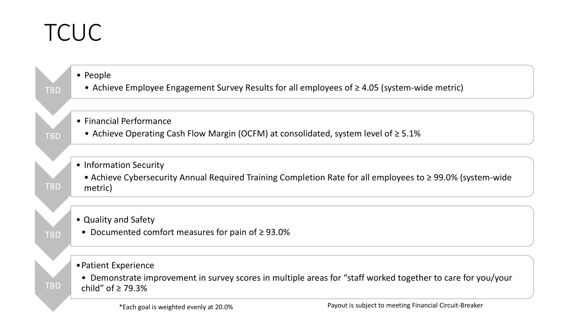Image resolution: width=578 pixels, height=325 pixels.
Task: Click the TBD chevron beside Quality and Safety
Action: click(x=53, y=235)
